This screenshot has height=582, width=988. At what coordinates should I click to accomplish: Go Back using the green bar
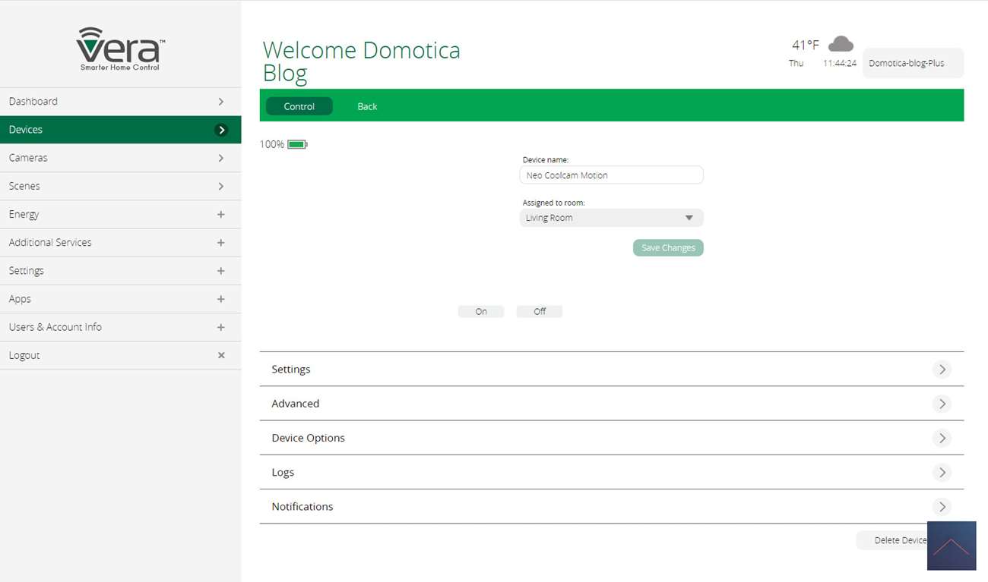367,106
